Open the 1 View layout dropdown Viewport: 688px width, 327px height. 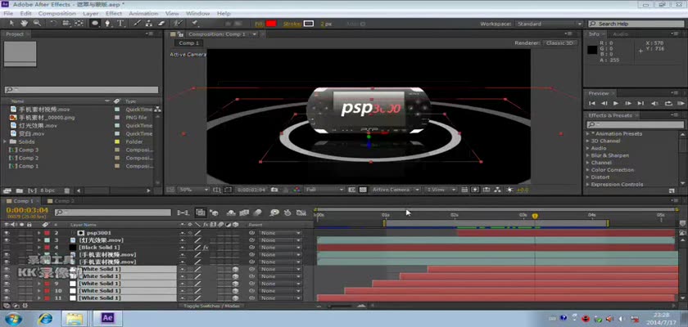click(x=440, y=190)
